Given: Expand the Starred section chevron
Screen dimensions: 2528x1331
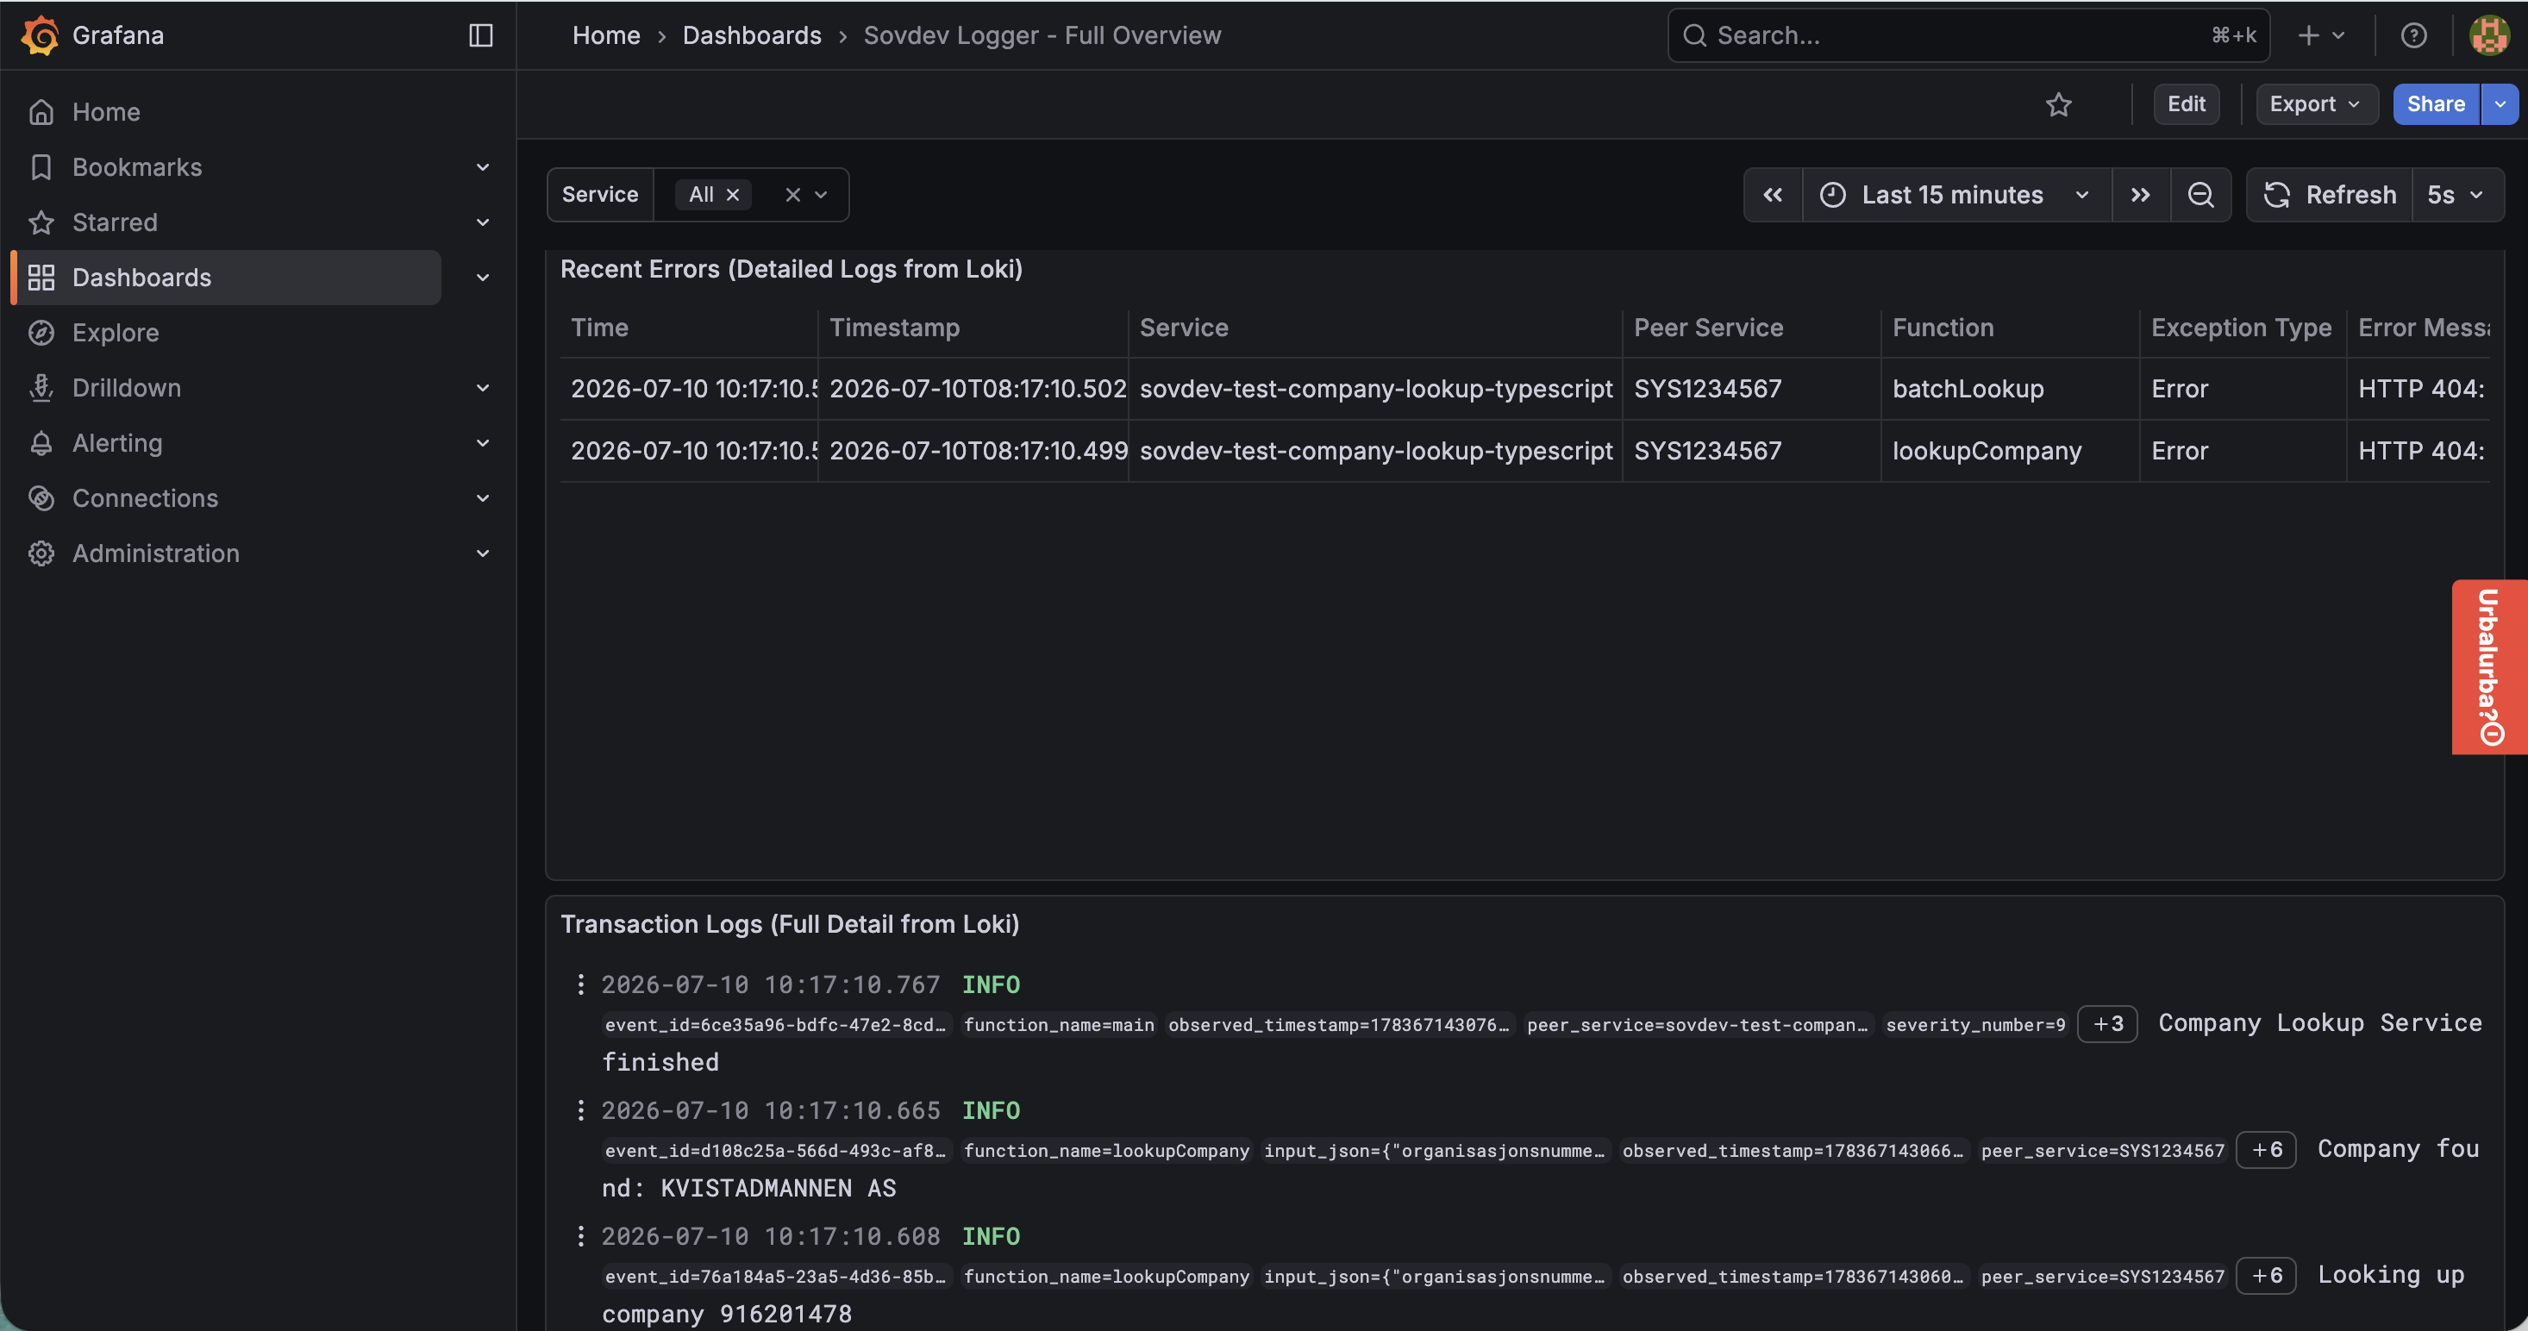Looking at the screenshot, I should (483, 222).
